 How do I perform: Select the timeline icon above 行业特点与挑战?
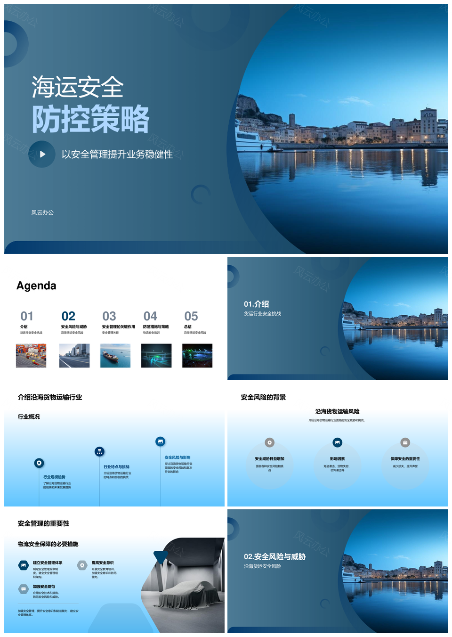click(x=99, y=452)
